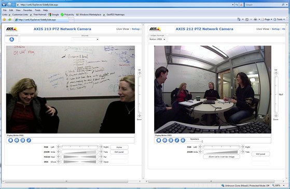Click the red Stop loading icon
Image resolution: width=290 pixels, height=189 pixels.
[241, 5]
